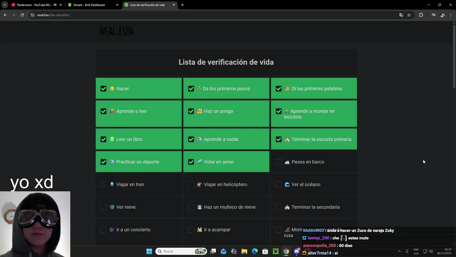Open the page translate icon
The image size is (456, 257).
401,15
